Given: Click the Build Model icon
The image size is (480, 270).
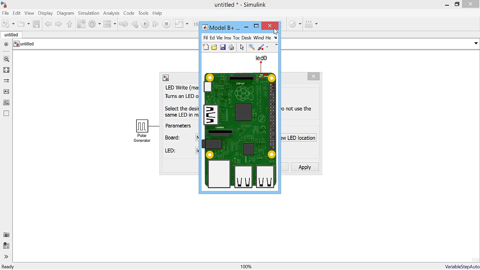Looking at the screenshot, I should (x=309, y=24).
